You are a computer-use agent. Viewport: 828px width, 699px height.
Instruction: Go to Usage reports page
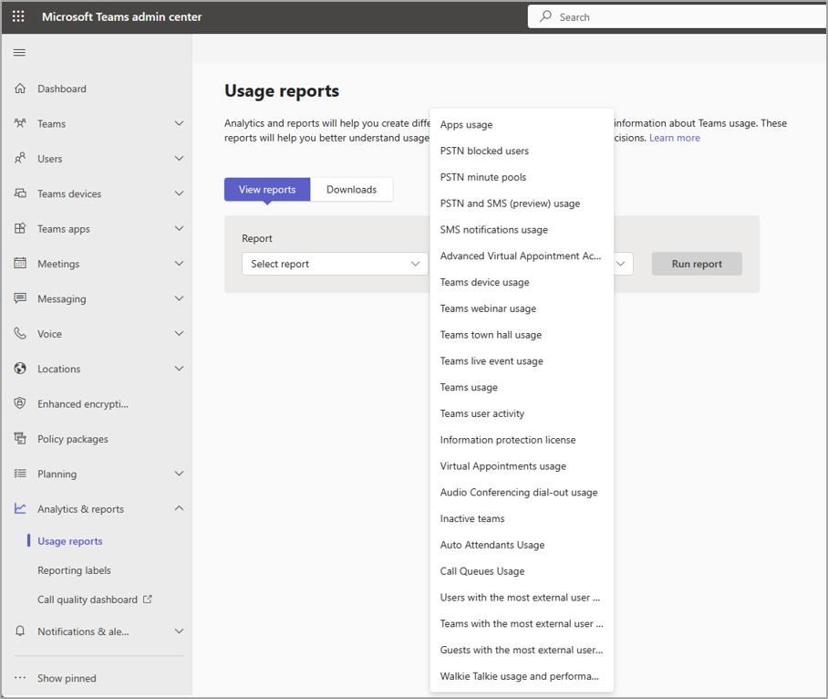click(70, 541)
